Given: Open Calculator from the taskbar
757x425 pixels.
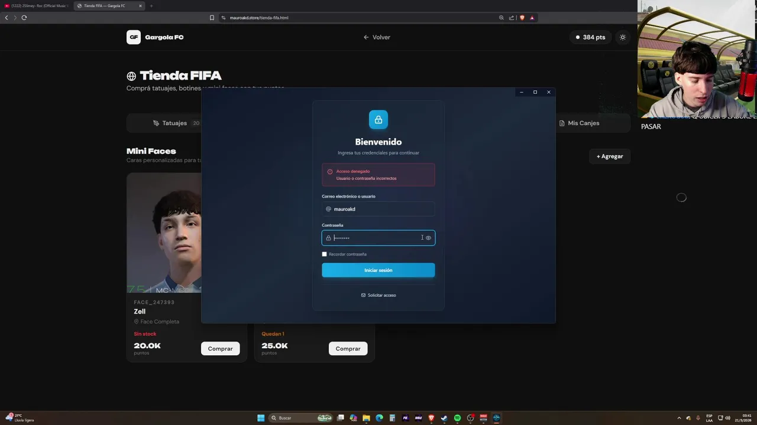Looking at the screenshot, I should (392, 418).
